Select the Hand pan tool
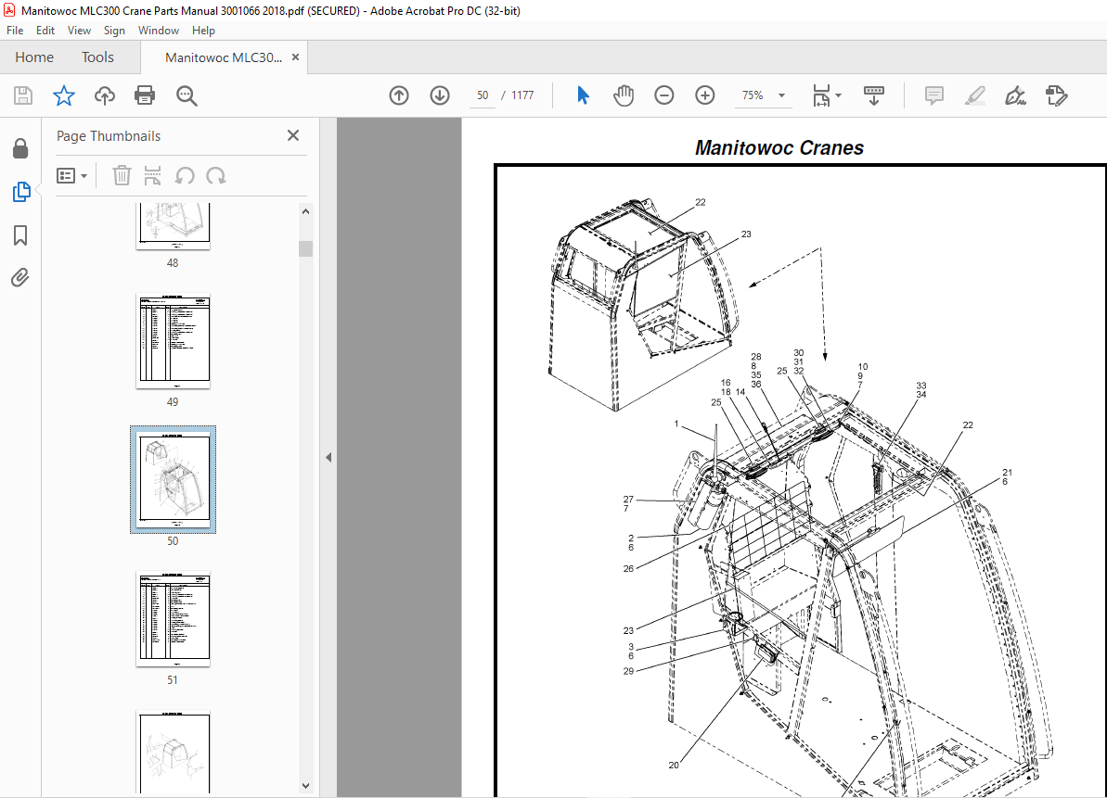 (624, 95)
